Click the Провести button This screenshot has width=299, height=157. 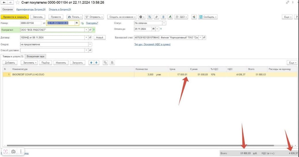(x=56, y=17)
